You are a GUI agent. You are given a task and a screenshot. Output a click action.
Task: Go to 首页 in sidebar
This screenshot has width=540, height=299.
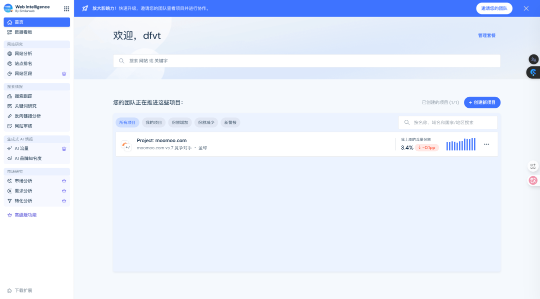37,22
